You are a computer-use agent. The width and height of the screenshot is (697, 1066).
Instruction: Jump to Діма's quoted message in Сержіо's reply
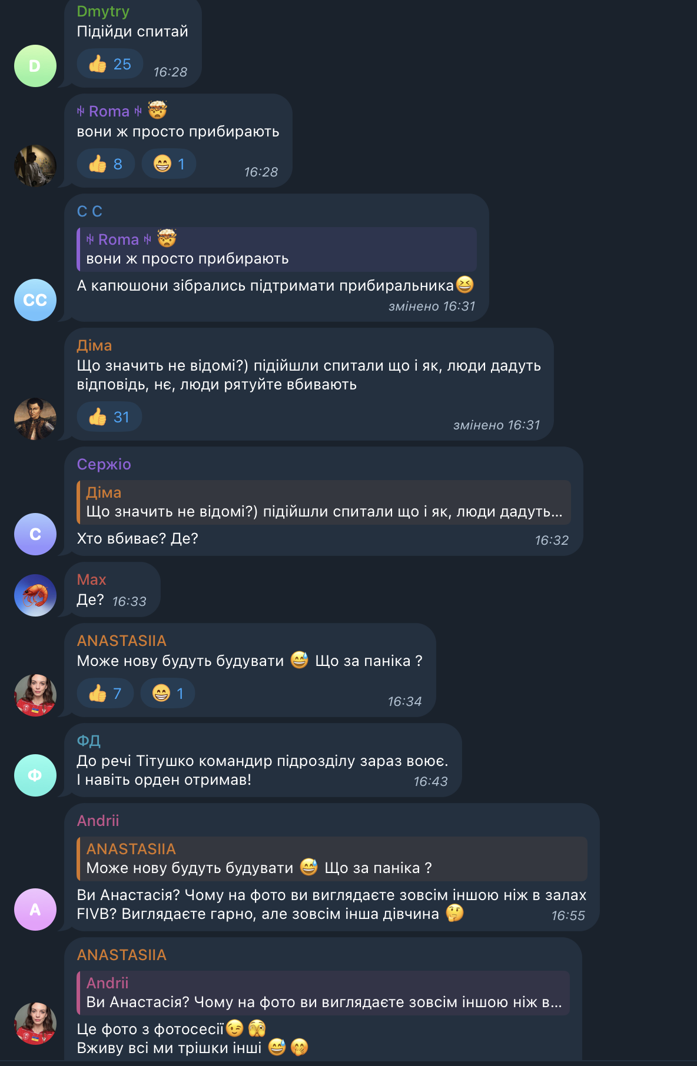tap(324, 502)
